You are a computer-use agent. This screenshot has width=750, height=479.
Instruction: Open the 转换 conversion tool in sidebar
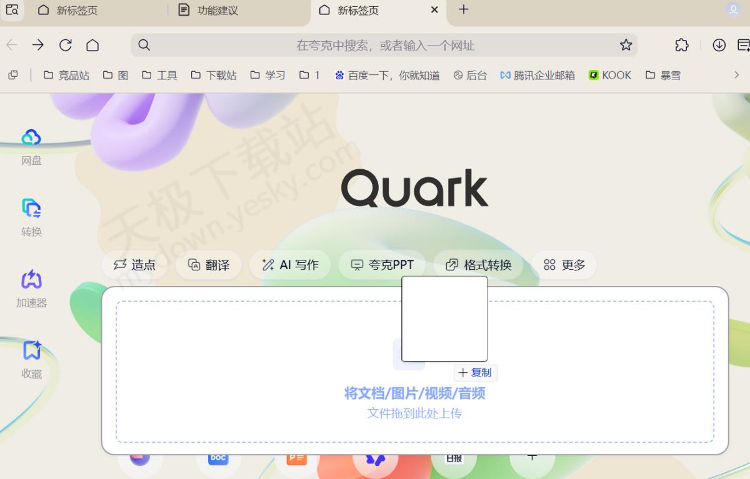click(31, 209)
